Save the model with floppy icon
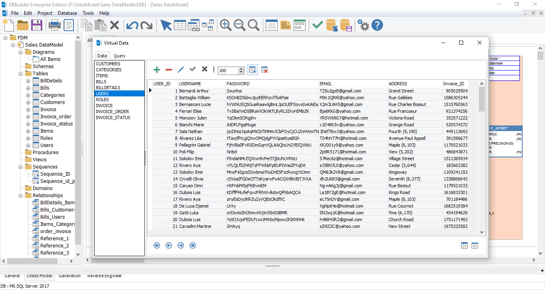 37,25
